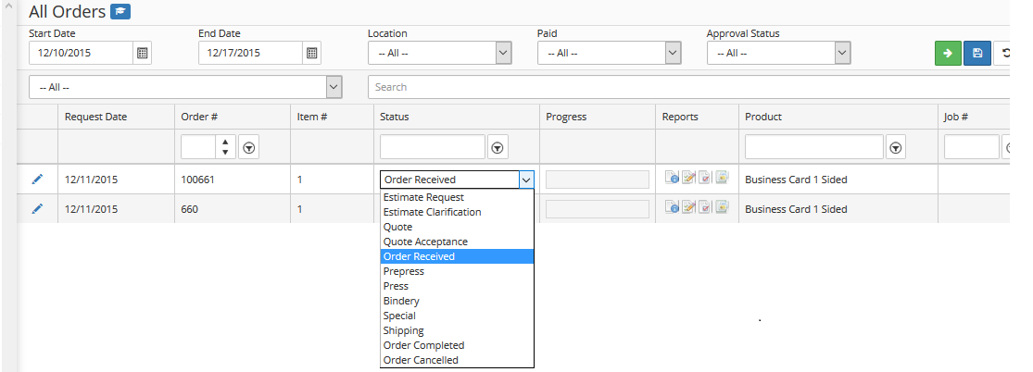Click the progress bar for order 100661

pyautogui.click(x=598, y=180)
